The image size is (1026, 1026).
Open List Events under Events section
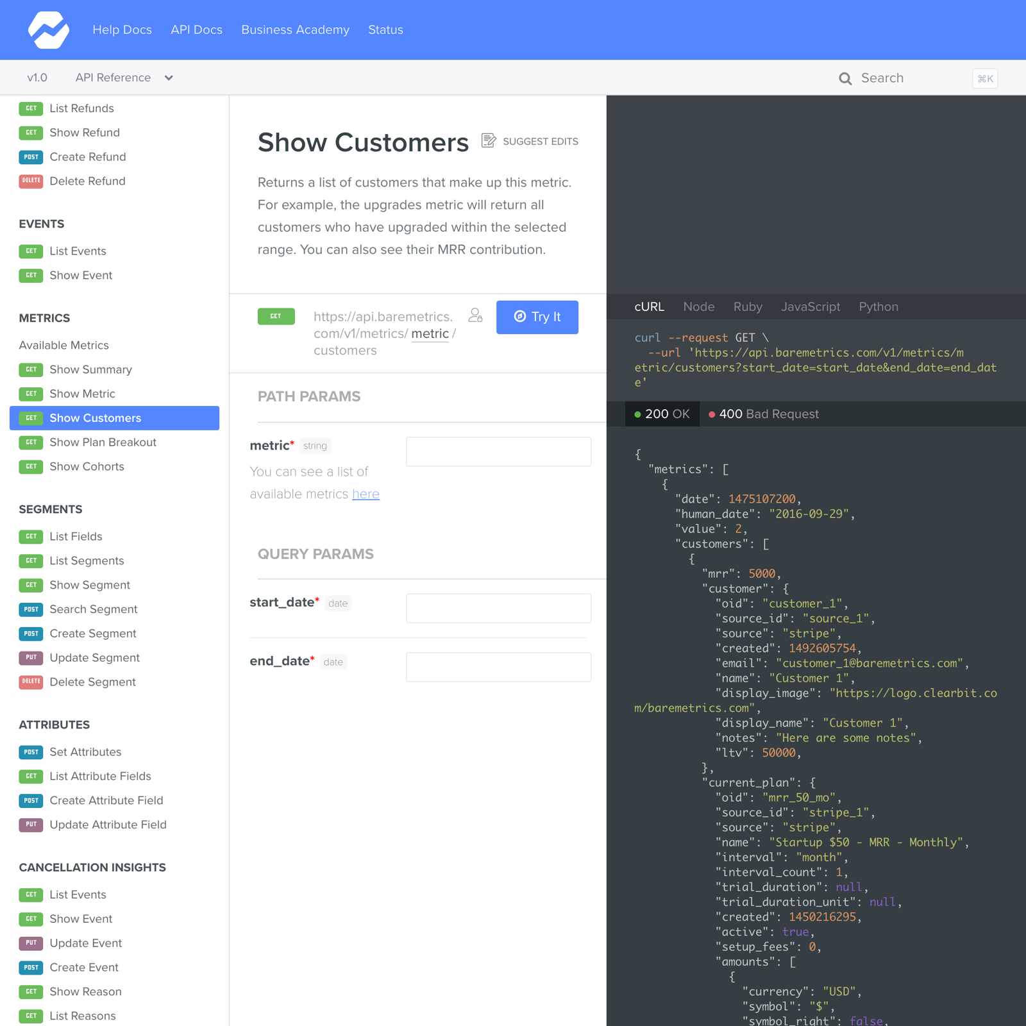point(78,251)
